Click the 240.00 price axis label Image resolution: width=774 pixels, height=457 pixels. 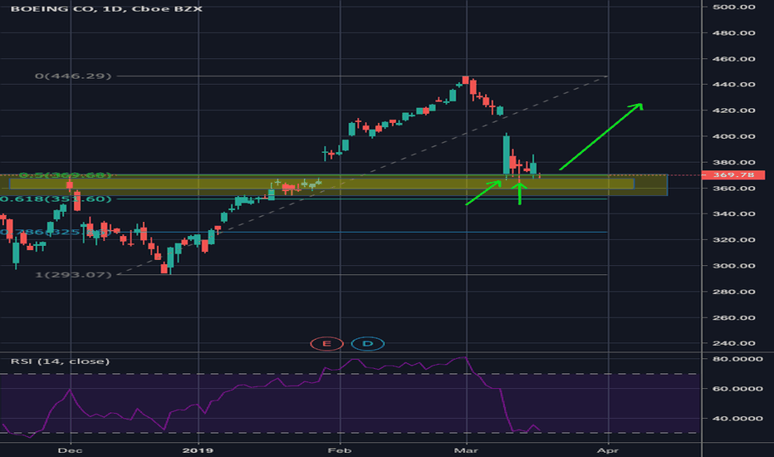733,343
